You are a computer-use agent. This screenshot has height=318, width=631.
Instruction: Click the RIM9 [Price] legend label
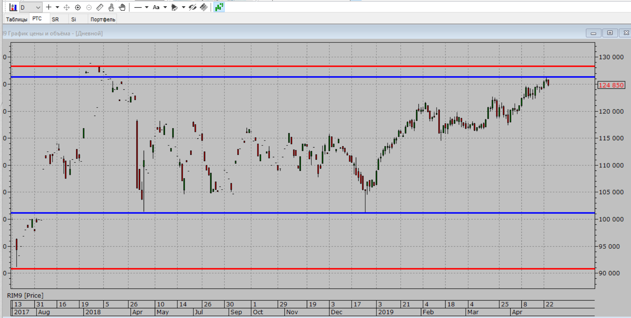pos(25,295)
